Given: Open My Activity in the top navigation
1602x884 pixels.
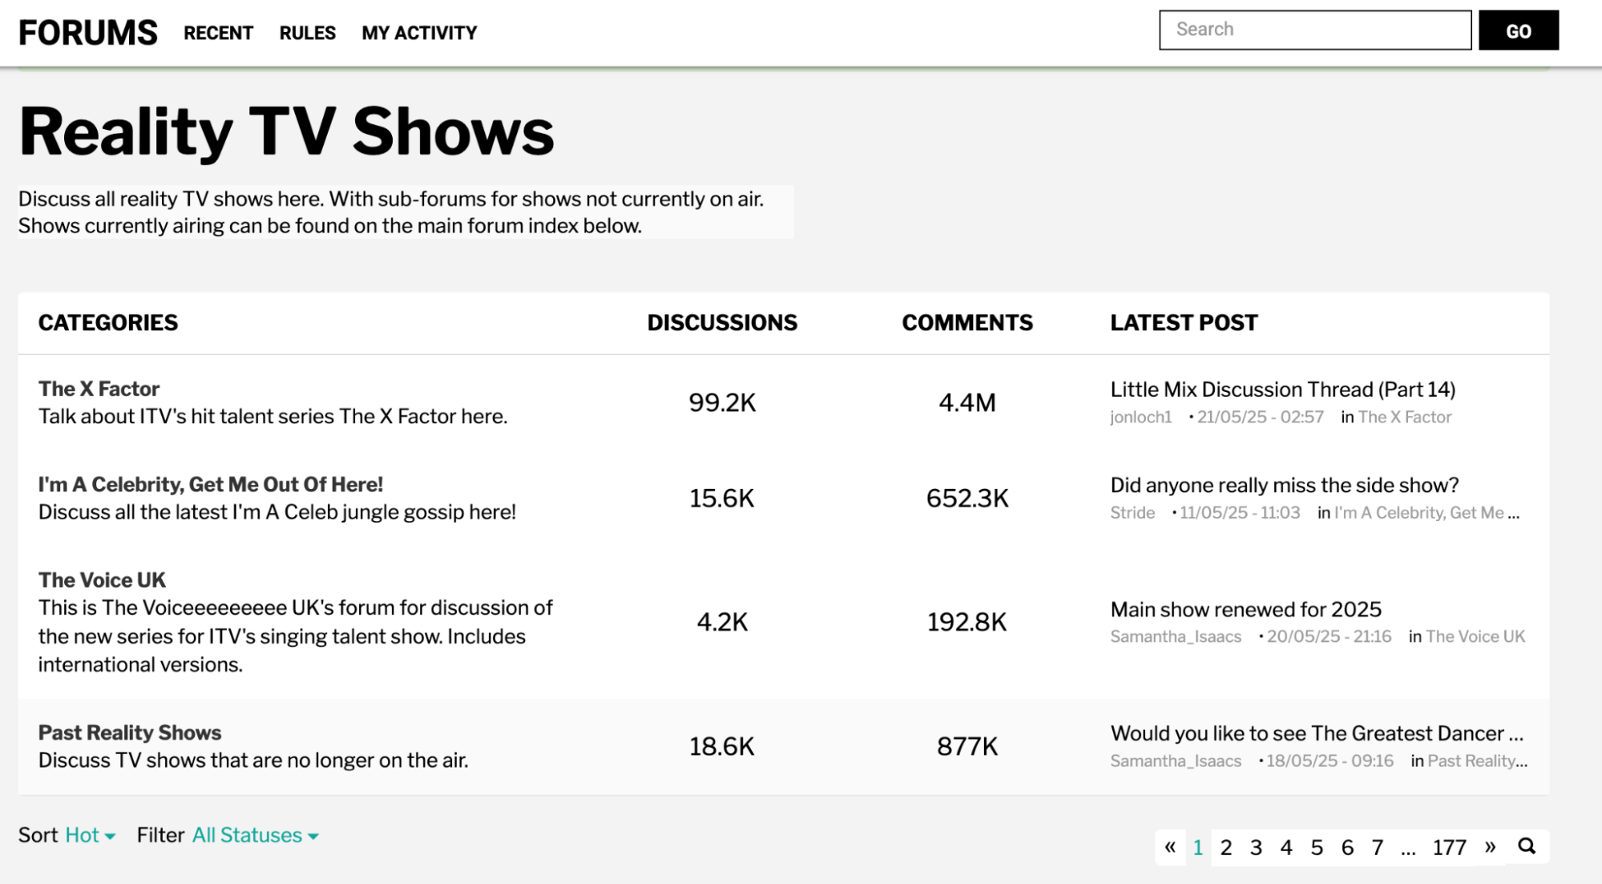Looking at the screenshot, I should 419,33.
